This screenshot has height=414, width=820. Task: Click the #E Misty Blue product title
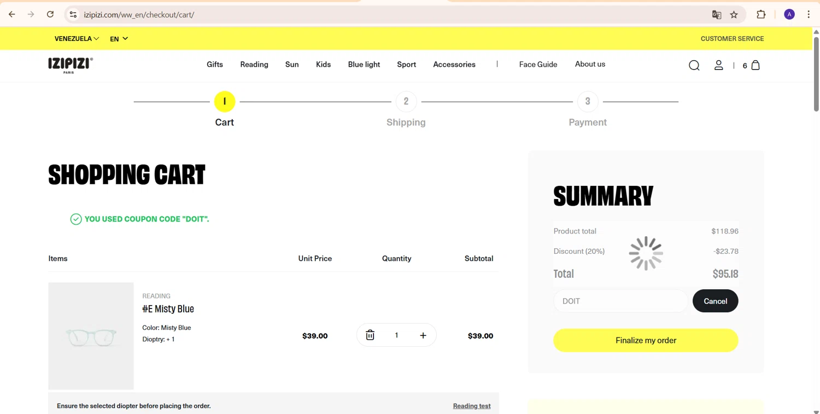coord(168,308)
